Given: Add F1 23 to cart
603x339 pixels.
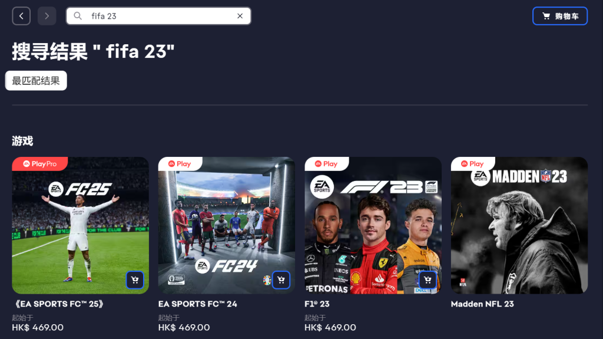Looking at the screenshot, I should point(428,280).
